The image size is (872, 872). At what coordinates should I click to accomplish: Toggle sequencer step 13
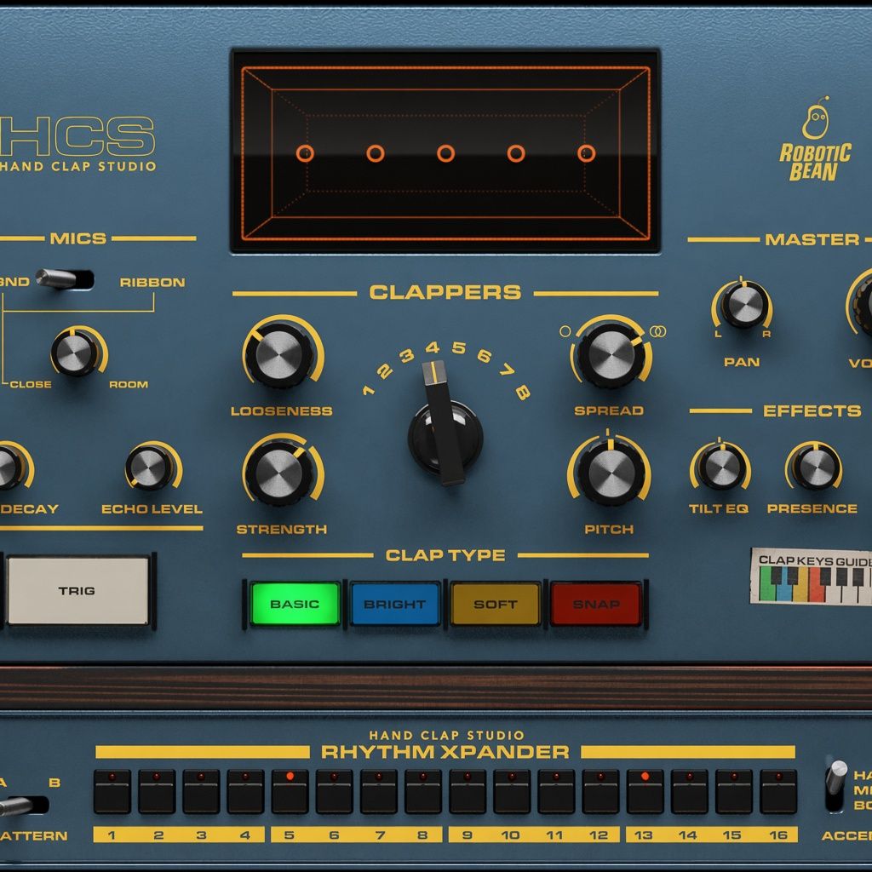click(x=645, y=792)
